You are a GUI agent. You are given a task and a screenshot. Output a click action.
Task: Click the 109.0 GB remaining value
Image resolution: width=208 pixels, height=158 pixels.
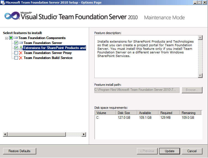[188, 118]
